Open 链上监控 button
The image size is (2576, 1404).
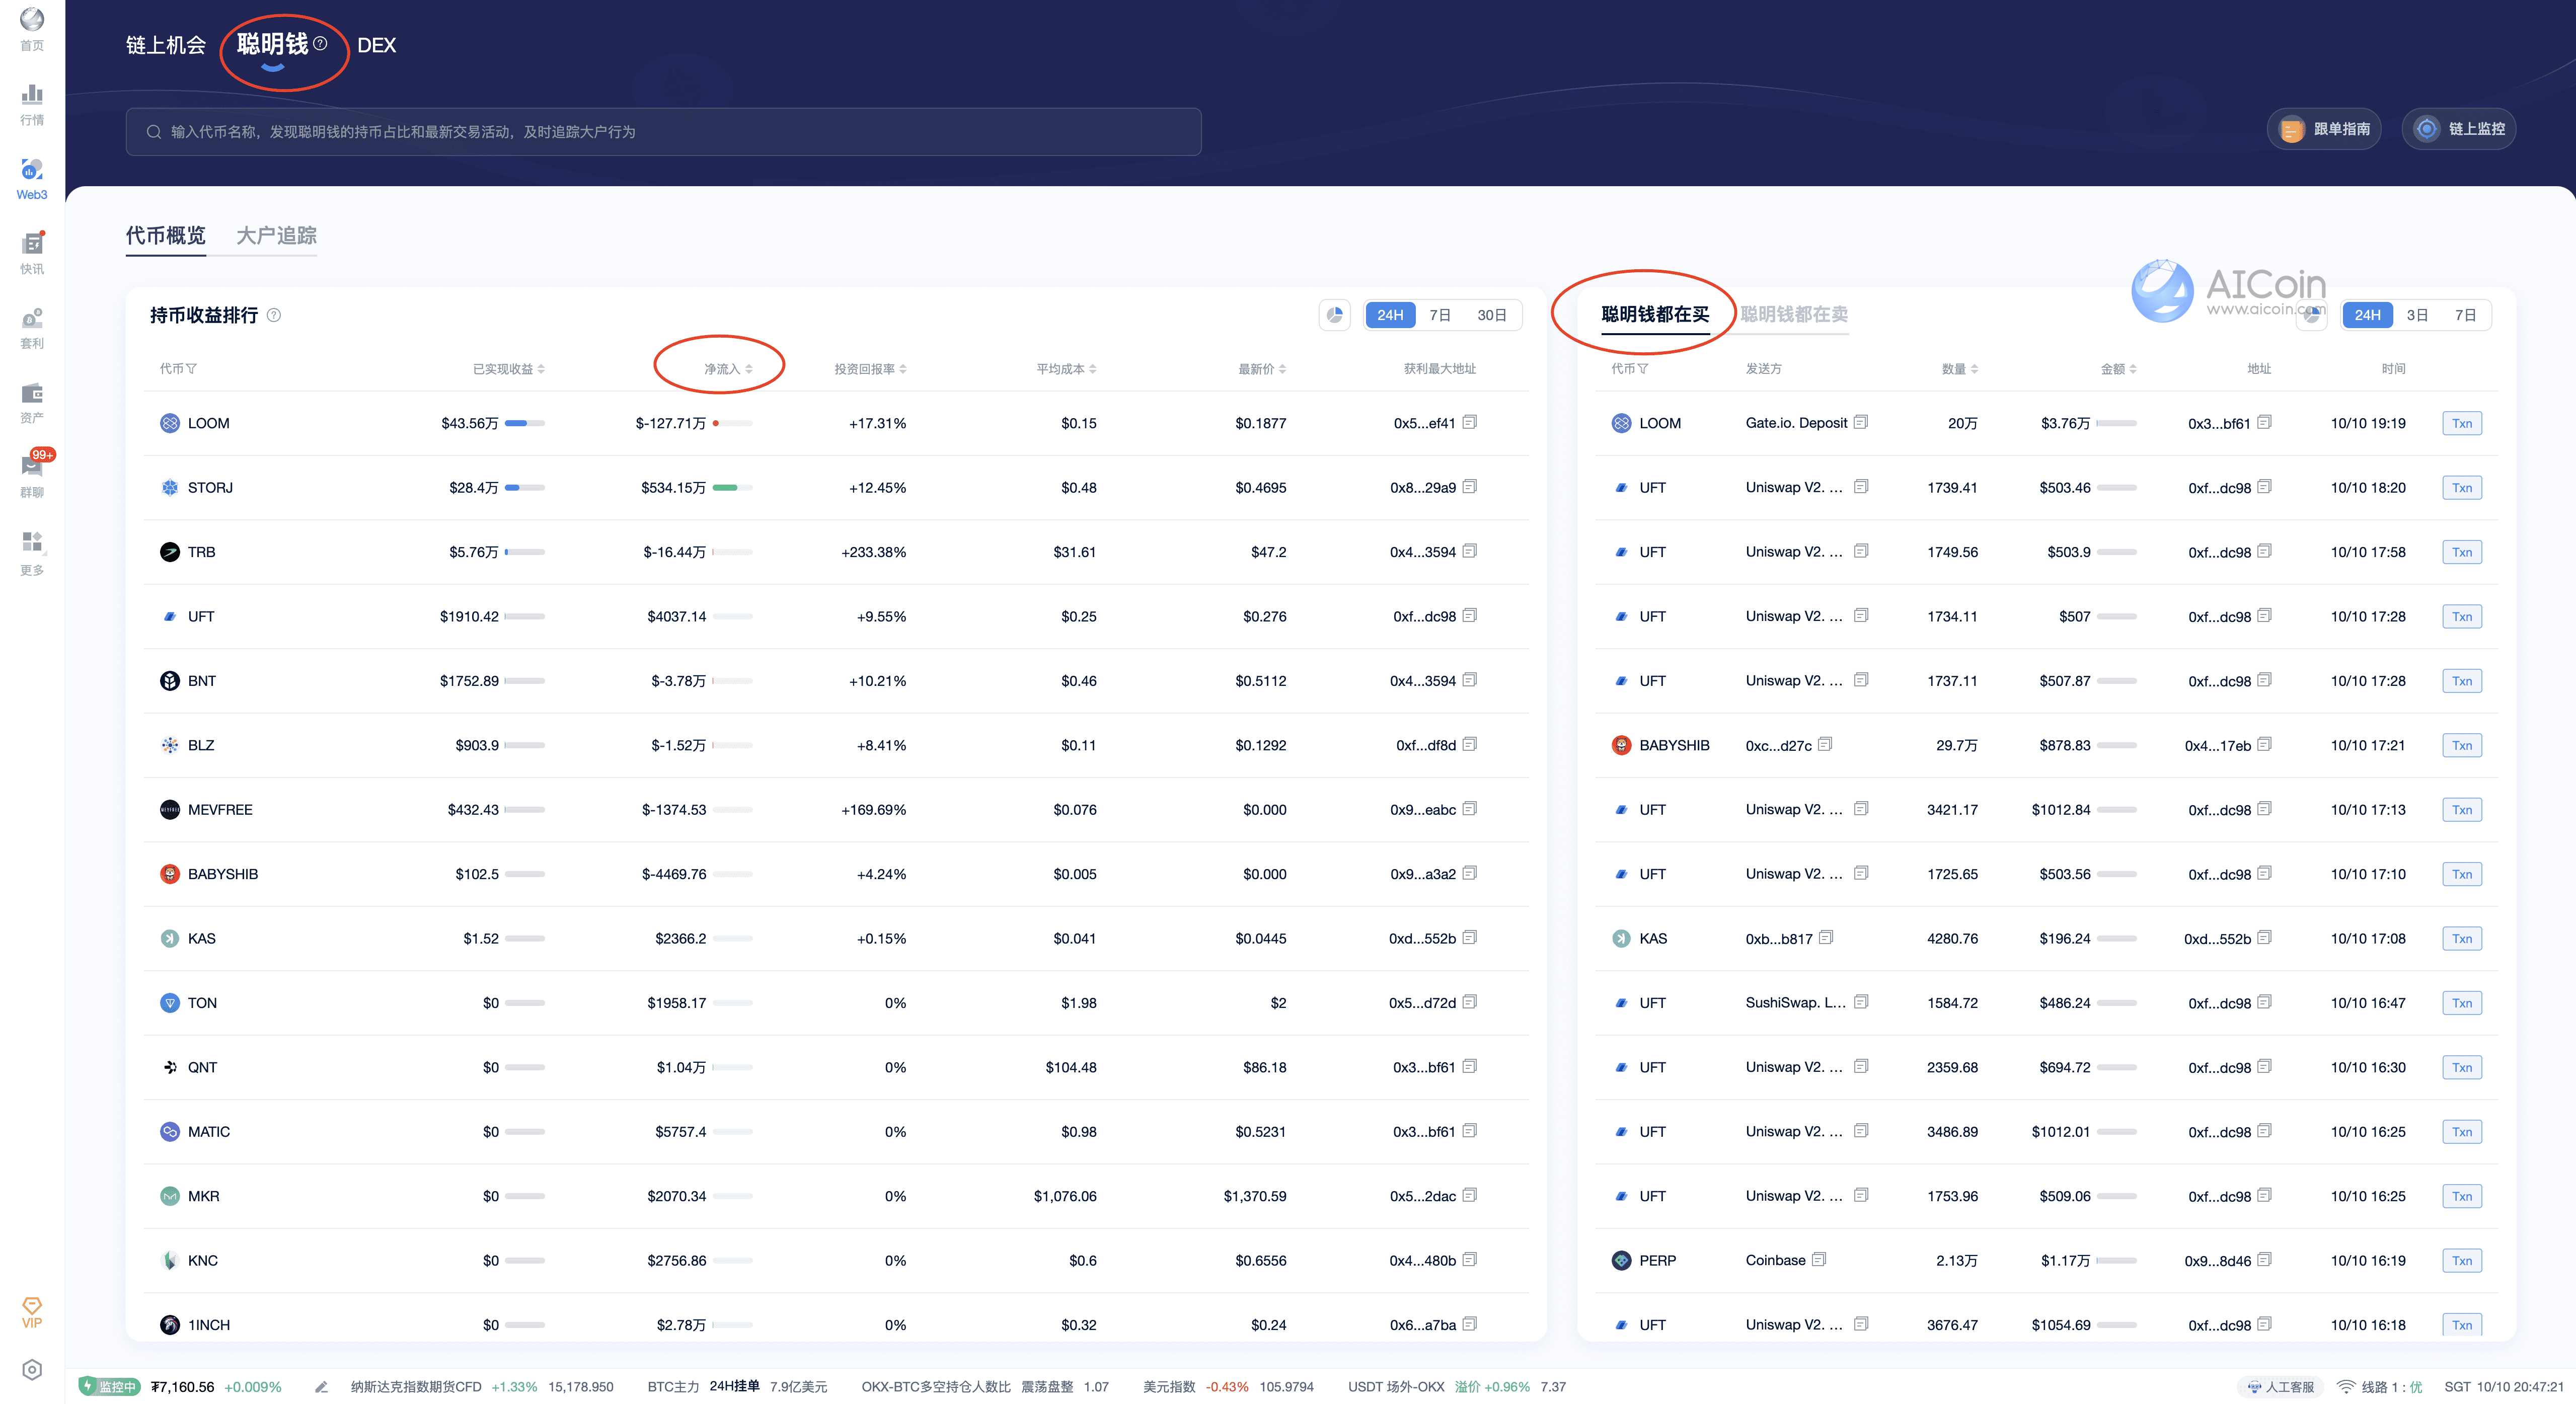2459,129
